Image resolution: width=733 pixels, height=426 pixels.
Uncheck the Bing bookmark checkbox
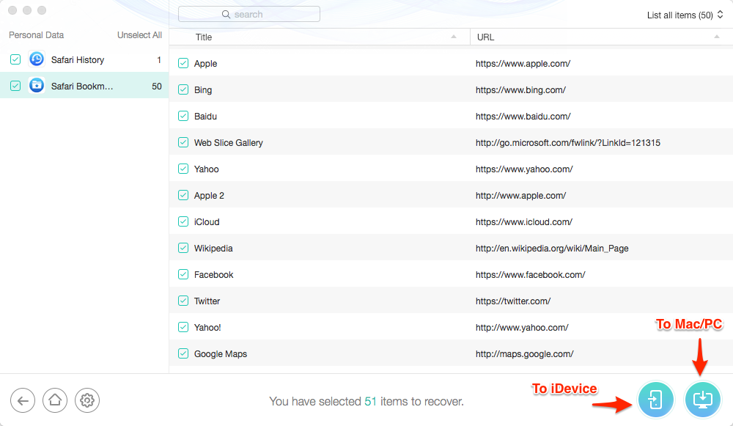(x=183, y=89)
